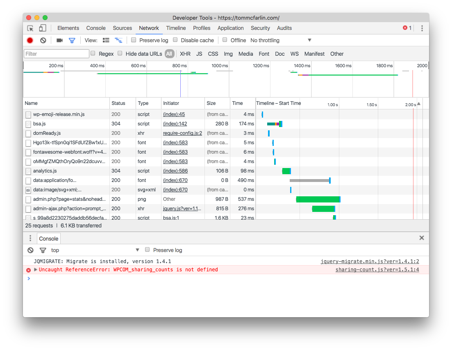Screen dimensions: 452x350
Task: Click the inspect element picker icon
Action: tap(30, 28)
